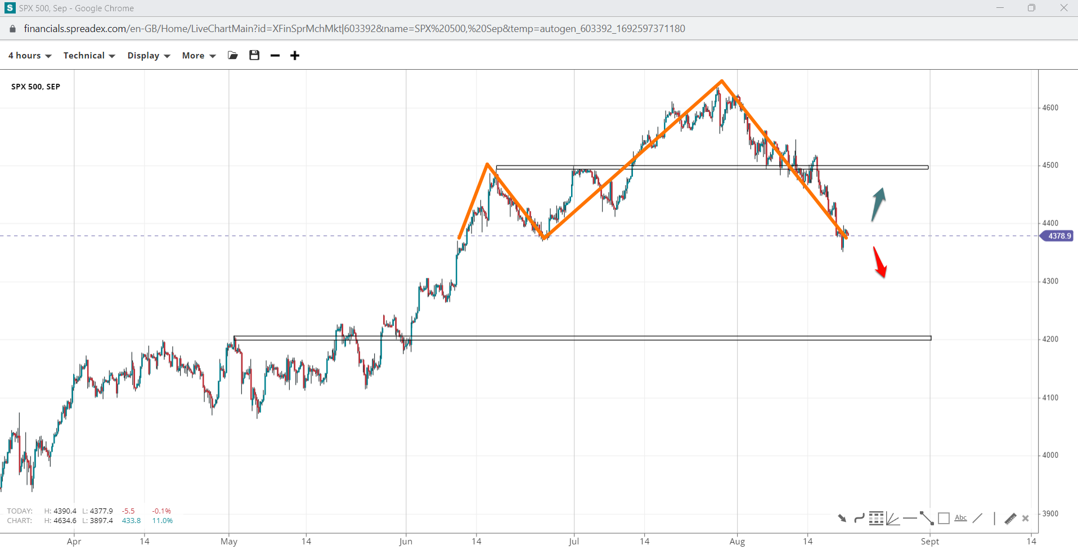Open the Display options dropdown
This screenshot has height=554, width=1078.
click(149, 55)
